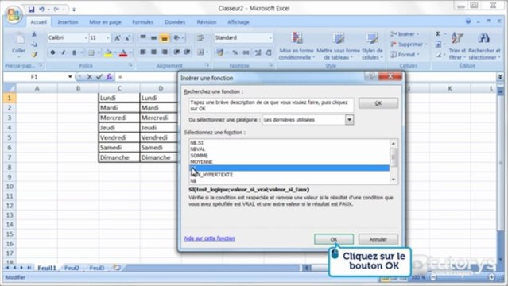Click the Supprimer button in Cellules group
The height and width of the screenshot is (286, 508).
coord(409,44)
